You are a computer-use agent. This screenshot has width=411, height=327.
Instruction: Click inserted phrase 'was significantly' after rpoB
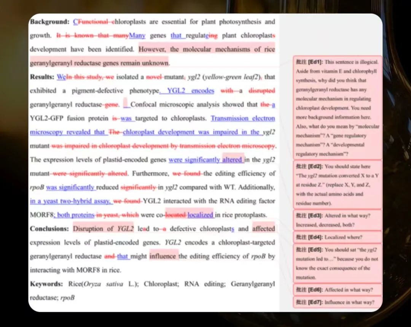pos(70,187)
